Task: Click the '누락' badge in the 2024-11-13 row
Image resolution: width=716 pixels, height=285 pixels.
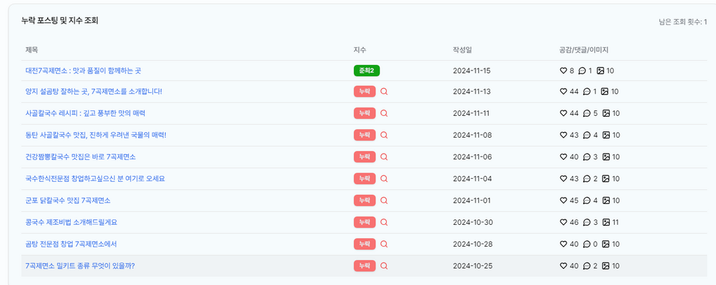Action: (x=364, y=92)
